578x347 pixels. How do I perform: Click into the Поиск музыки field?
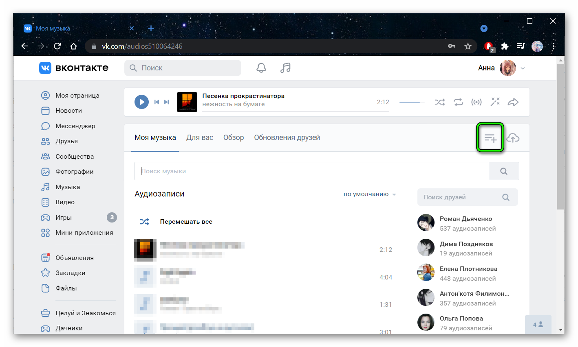pyautogui.click(x=312, y=171)
